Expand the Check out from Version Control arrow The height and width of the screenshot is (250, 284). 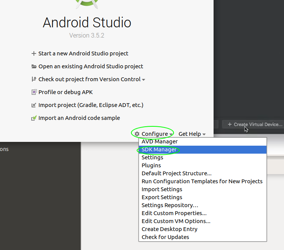click(144, 80)
